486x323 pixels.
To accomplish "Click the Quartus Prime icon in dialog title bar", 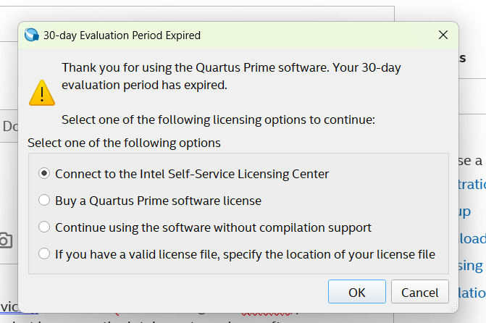I will tap(31, 35).
